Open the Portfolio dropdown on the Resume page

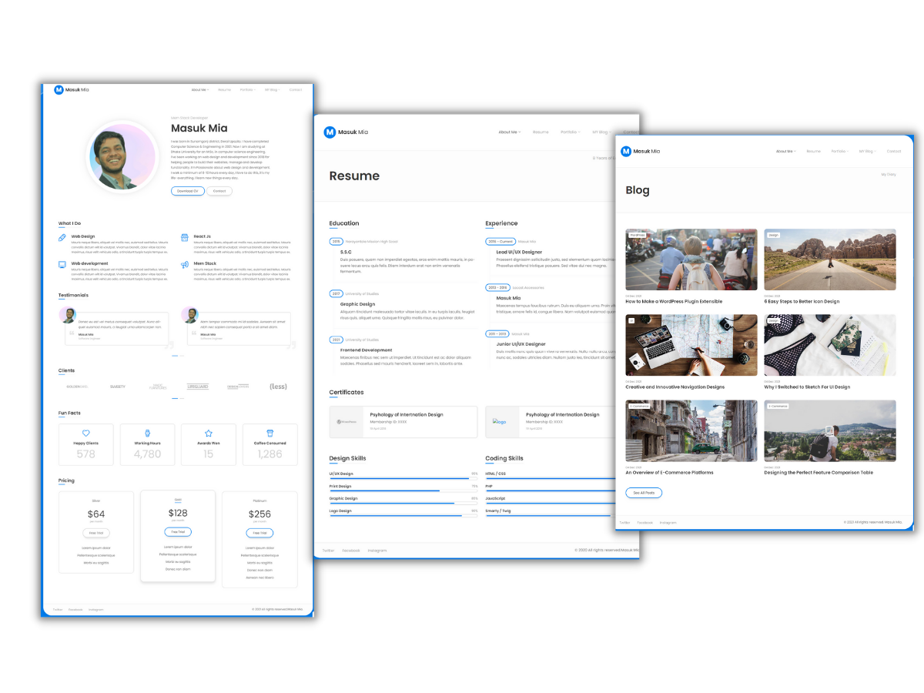point(570,132)
